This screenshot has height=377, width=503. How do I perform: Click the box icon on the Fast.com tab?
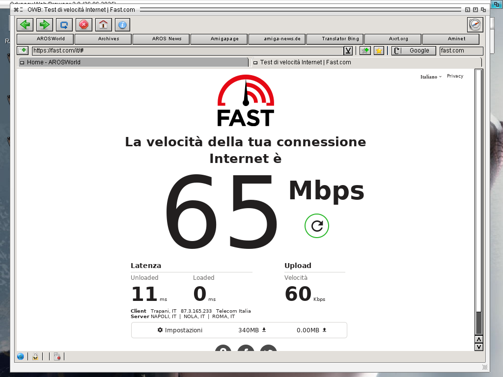(x=255, y=62)
